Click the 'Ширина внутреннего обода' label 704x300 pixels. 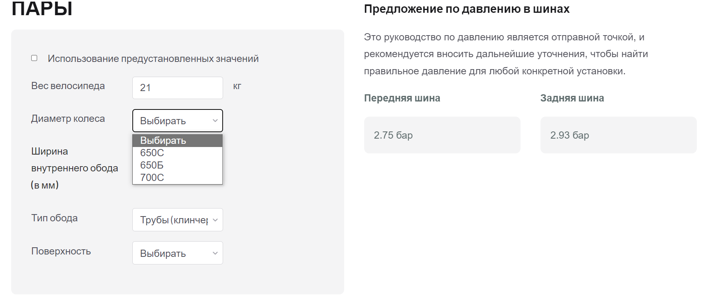(74, 168)
